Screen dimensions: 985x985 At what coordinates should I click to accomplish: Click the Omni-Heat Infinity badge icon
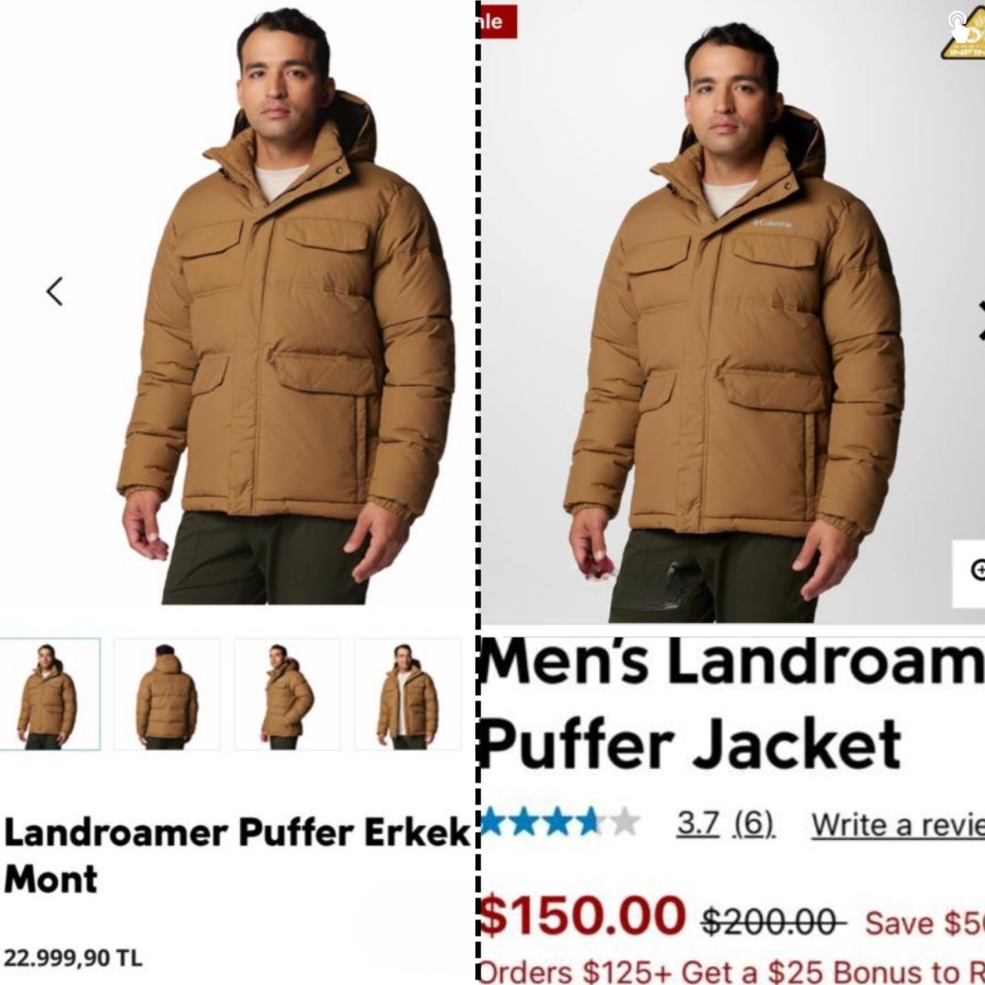pyautogui.click(x=964, y=35)
